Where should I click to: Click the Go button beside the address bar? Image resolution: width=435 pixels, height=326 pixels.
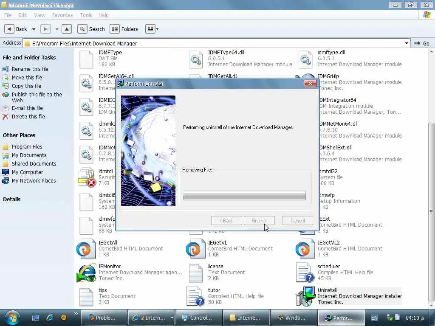click(x=422, y=43)
